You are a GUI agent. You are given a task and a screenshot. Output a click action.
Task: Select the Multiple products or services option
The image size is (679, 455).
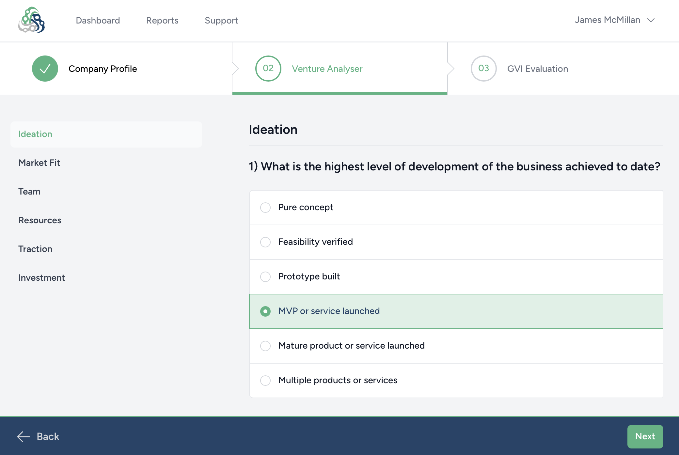point(265,381)
